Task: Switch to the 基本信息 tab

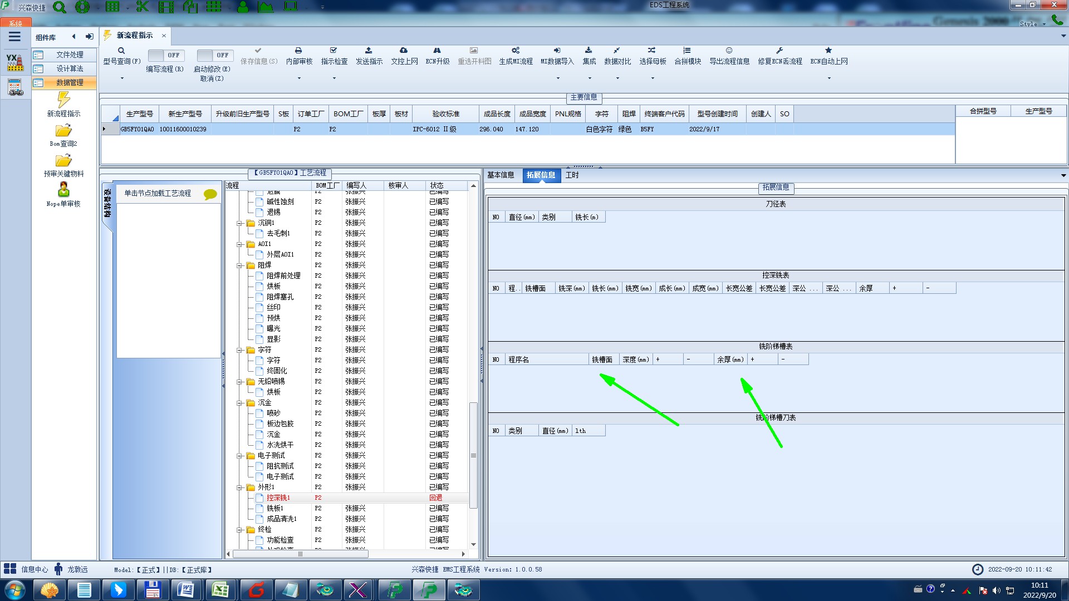Action: 501,175
